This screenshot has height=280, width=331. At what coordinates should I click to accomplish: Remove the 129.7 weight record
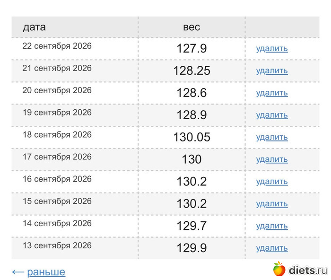272,226
